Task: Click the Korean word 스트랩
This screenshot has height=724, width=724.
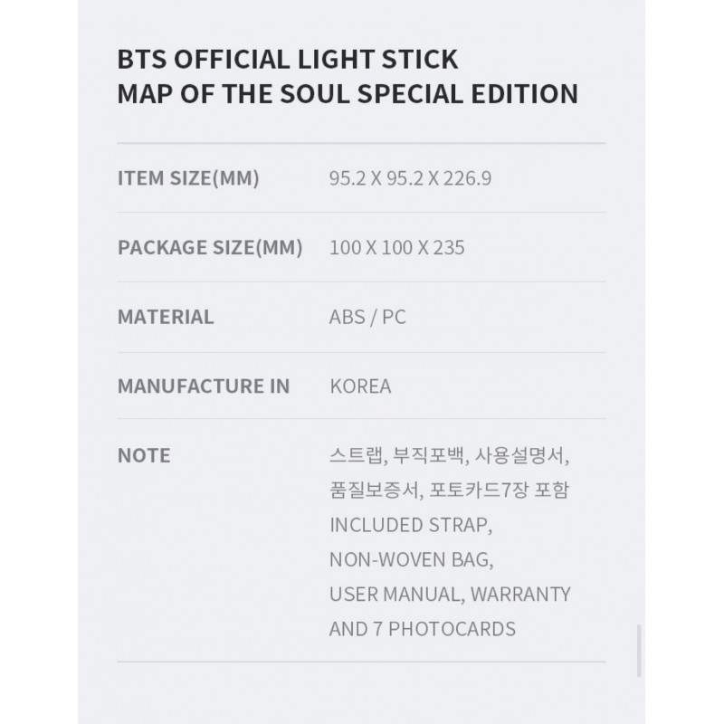Action: [356, 455]
